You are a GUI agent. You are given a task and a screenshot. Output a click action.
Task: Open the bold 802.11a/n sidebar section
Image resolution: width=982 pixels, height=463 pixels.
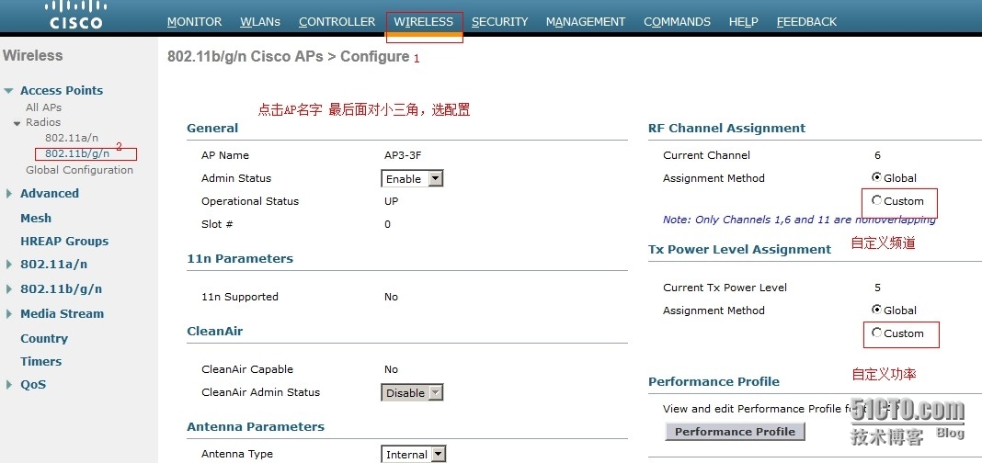click(54, 265)
